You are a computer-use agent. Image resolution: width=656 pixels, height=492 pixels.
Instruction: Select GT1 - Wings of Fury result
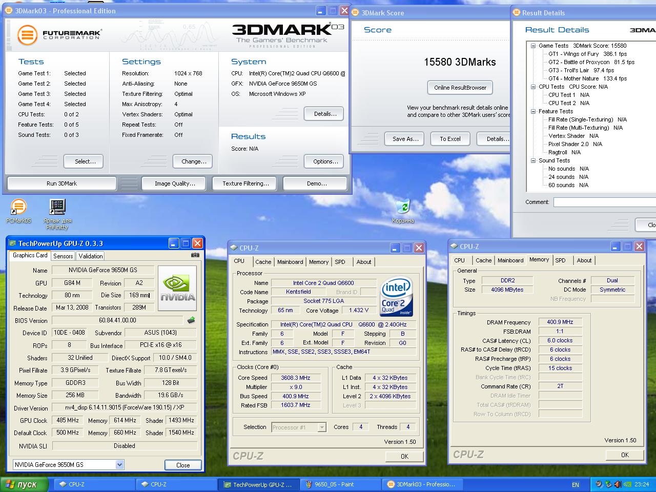tap(587, 54)
